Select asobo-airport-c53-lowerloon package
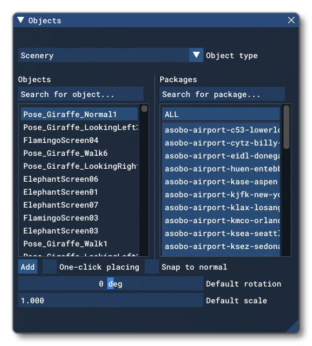Screen dimensions: 312x346 pyautogui.click(x=221, y=130)
